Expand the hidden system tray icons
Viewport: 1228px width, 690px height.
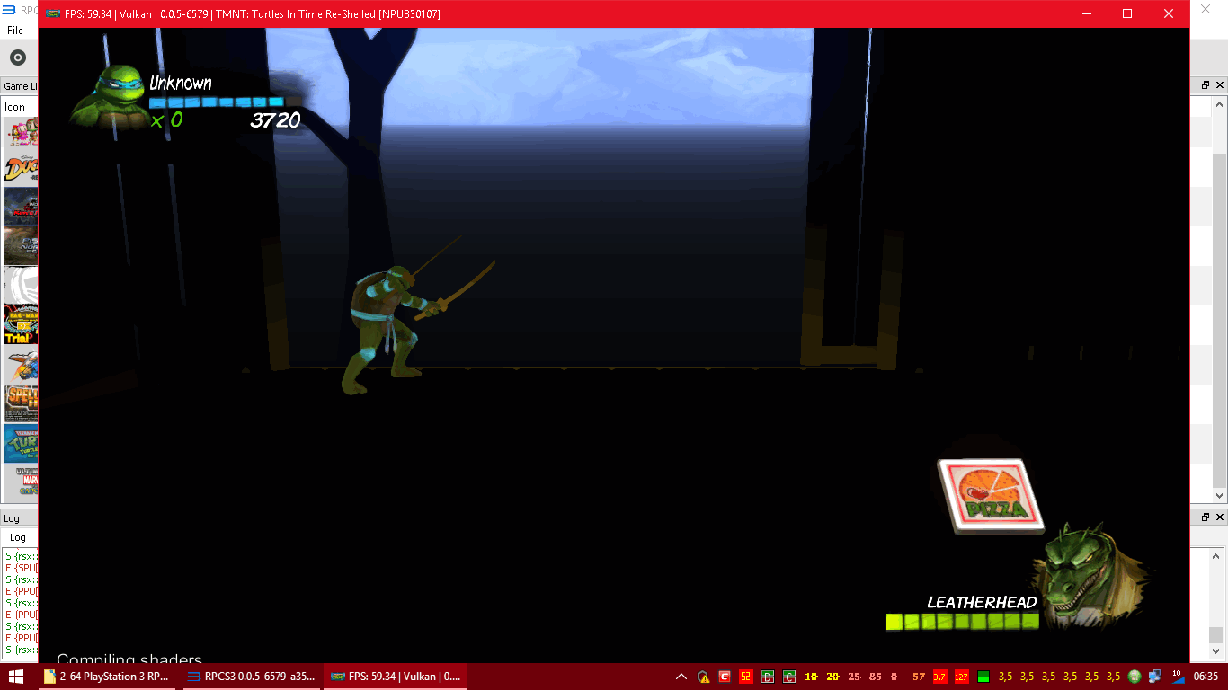tap(681, 677)
